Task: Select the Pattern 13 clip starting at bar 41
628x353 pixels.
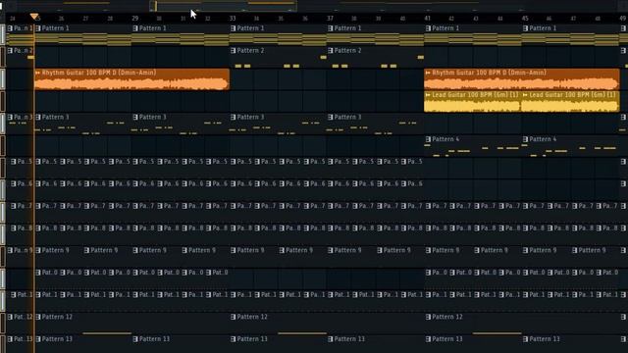Action: tap(473, 343)
